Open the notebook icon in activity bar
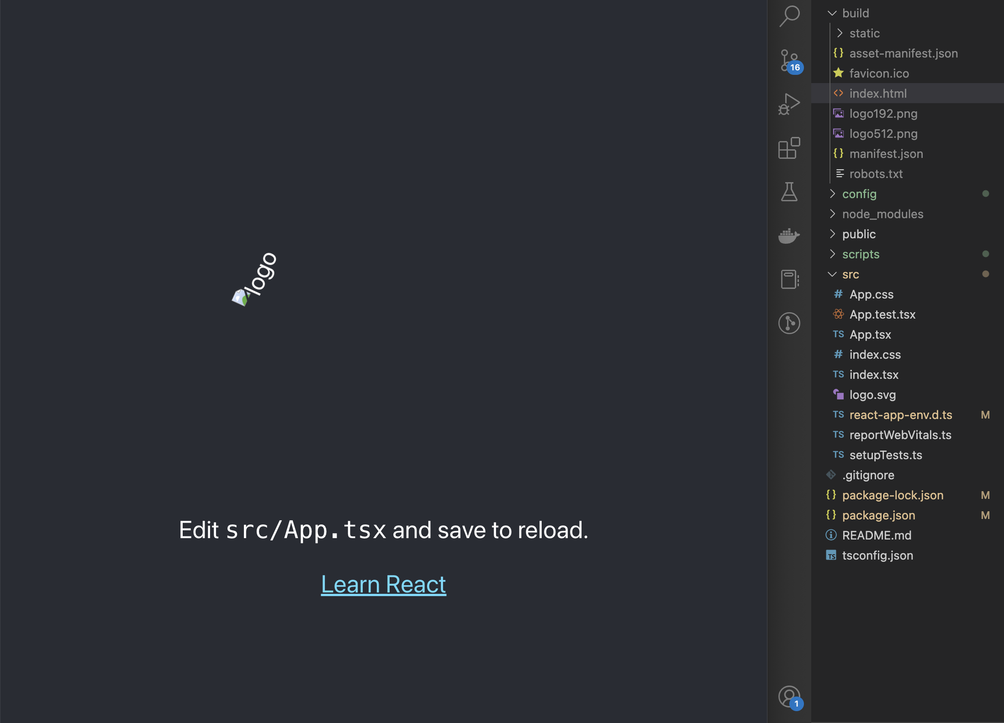This screenshot has width=1004, height=723. 789,279
